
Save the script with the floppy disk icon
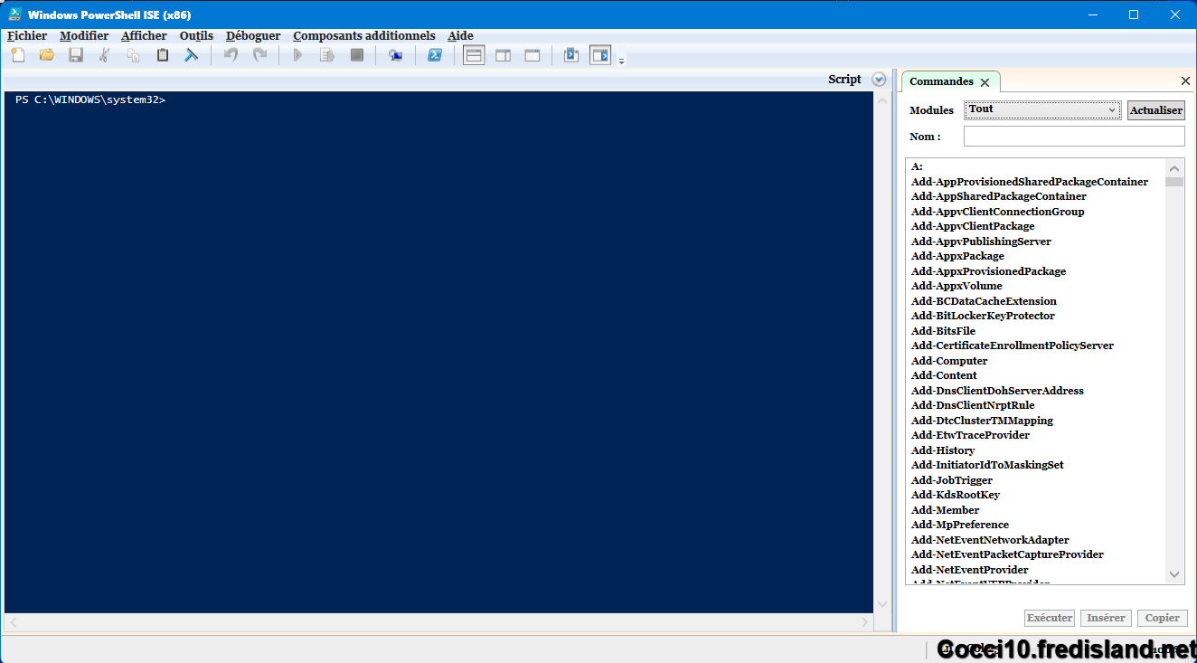click(x=76, y=55)
